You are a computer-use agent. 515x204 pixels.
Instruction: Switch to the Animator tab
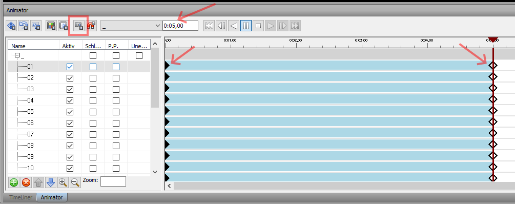[52, 197]
